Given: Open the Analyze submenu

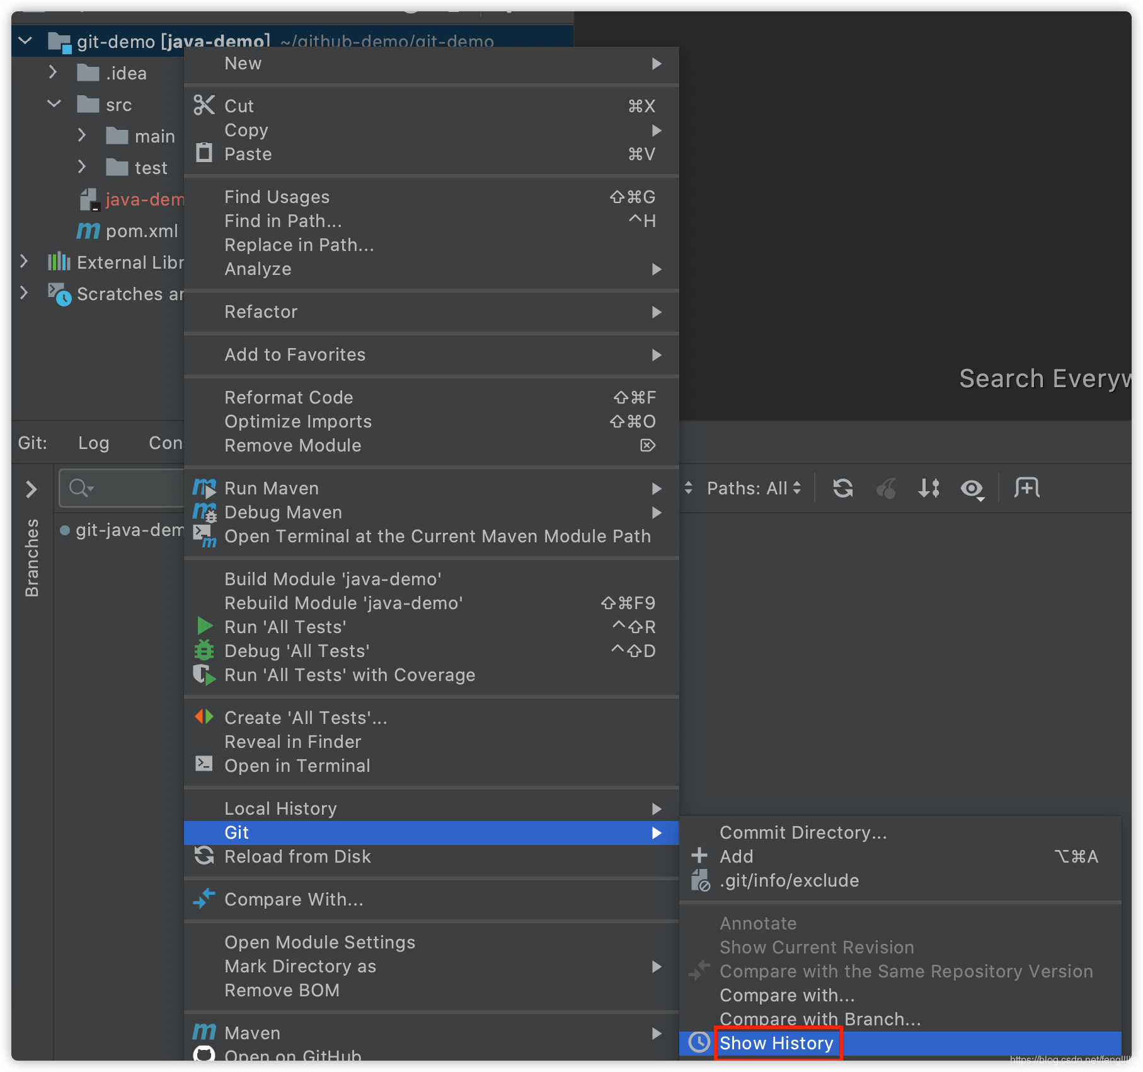Looking at the screenshot, I should click(432, 269).
